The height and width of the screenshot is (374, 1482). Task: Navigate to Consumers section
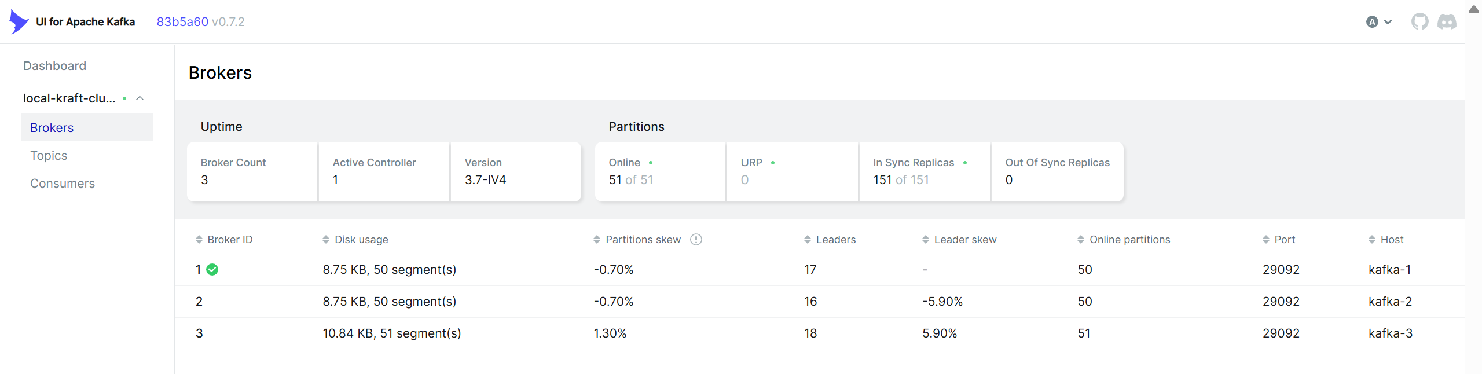click(x=63, y=184)
